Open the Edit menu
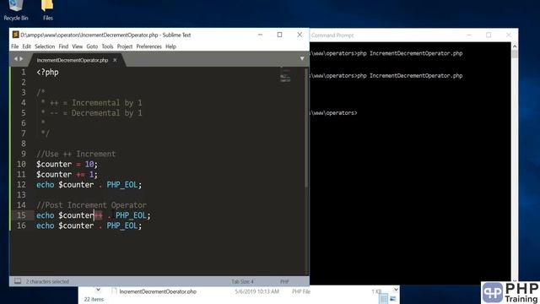This screenshot has height=304, width=540. click(x=26, y=46)
